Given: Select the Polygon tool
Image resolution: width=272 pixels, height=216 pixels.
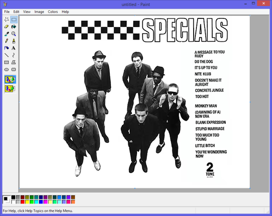Looking at the screenshot, I should (14, 62).
